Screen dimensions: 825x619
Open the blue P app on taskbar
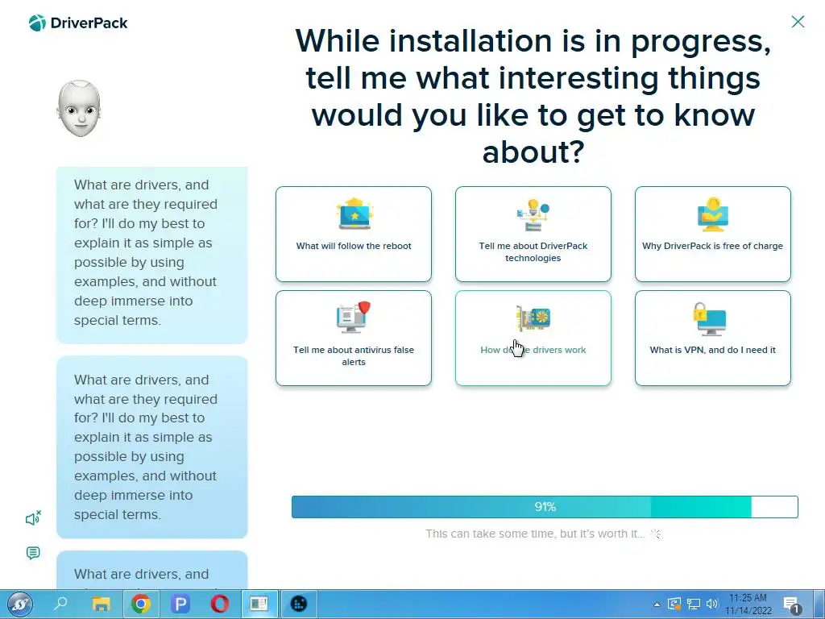tap(180, 604)
